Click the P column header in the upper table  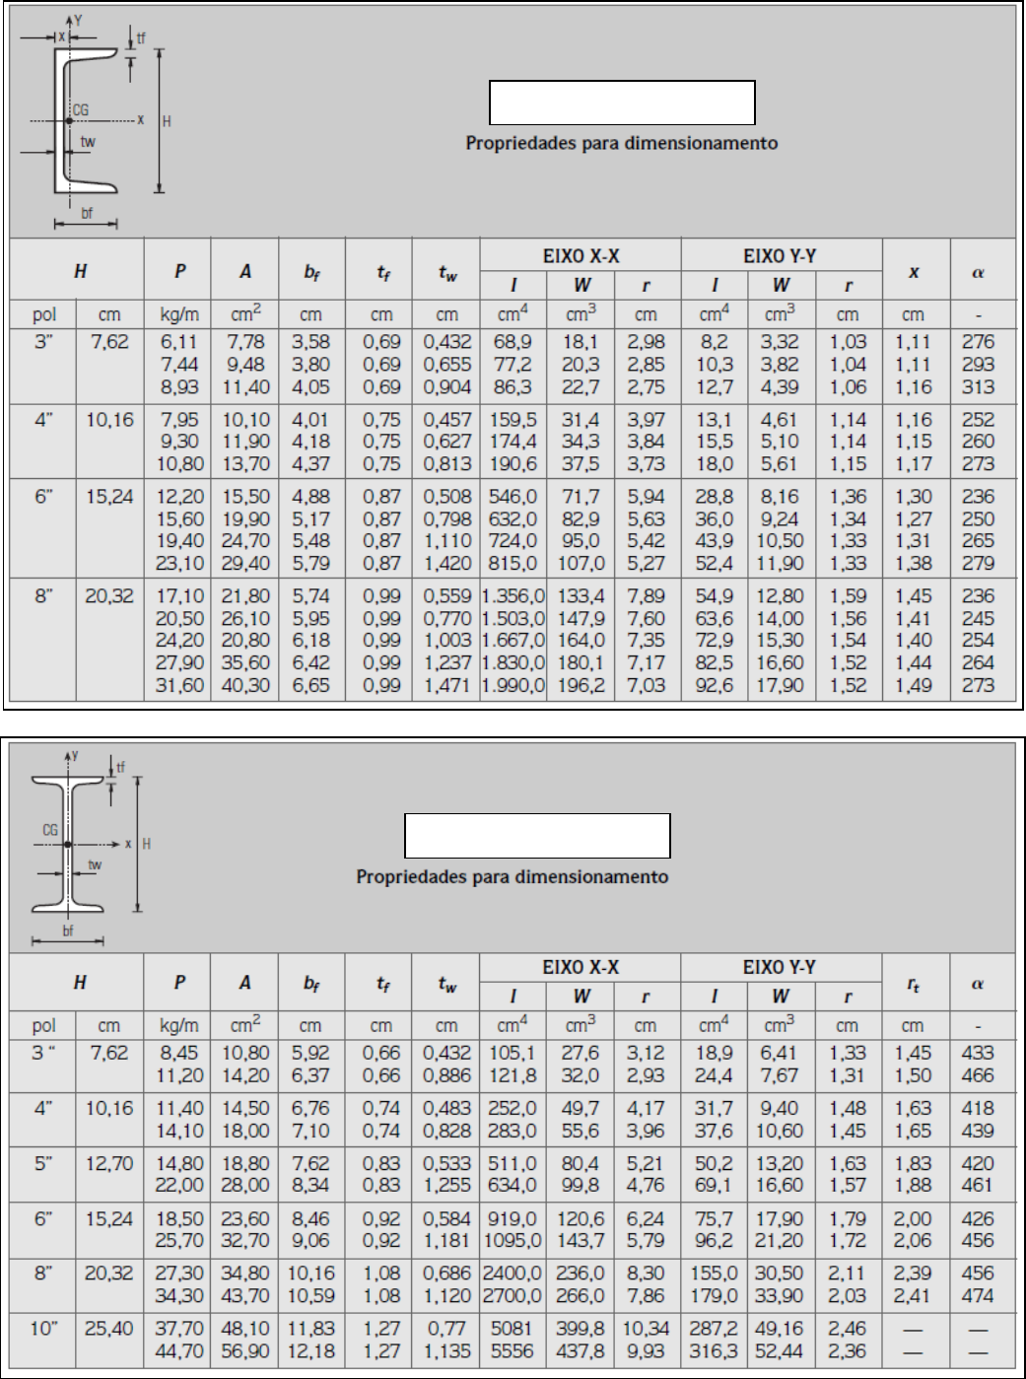click(x=178, y=272)
